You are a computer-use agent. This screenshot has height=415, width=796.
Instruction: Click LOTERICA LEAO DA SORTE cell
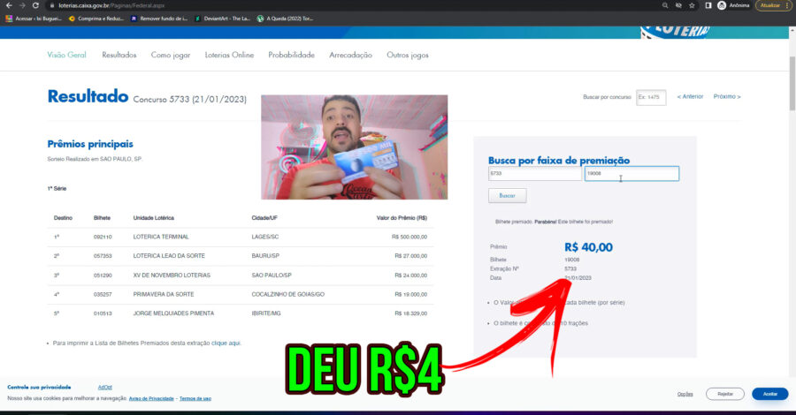tap(169, 256)
